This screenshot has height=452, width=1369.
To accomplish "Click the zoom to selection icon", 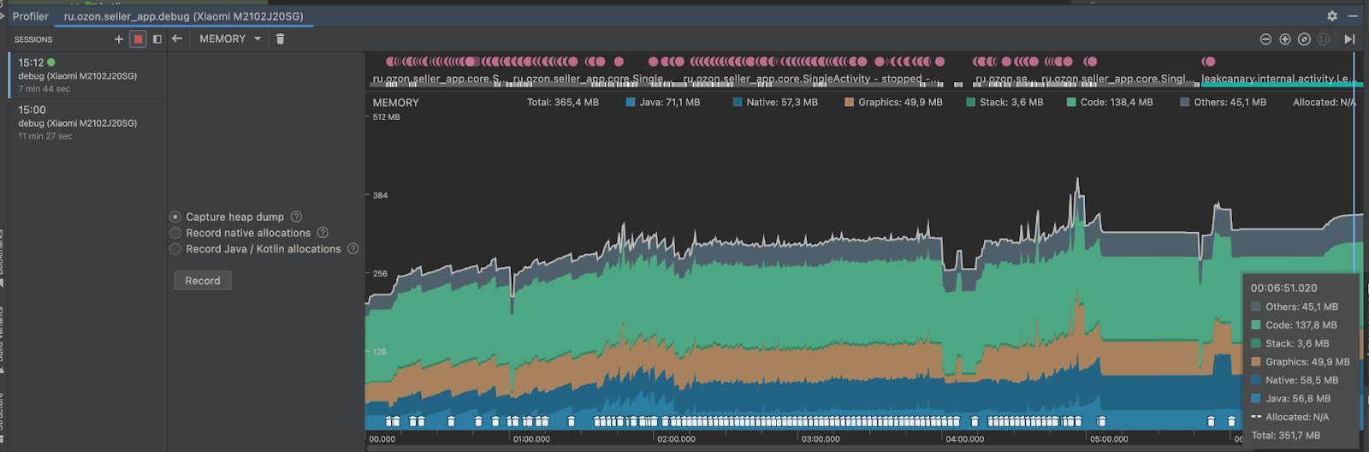I will (x=1324, y=39).
